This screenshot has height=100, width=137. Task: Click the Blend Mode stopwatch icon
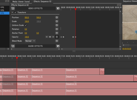(x=57, y=41)
